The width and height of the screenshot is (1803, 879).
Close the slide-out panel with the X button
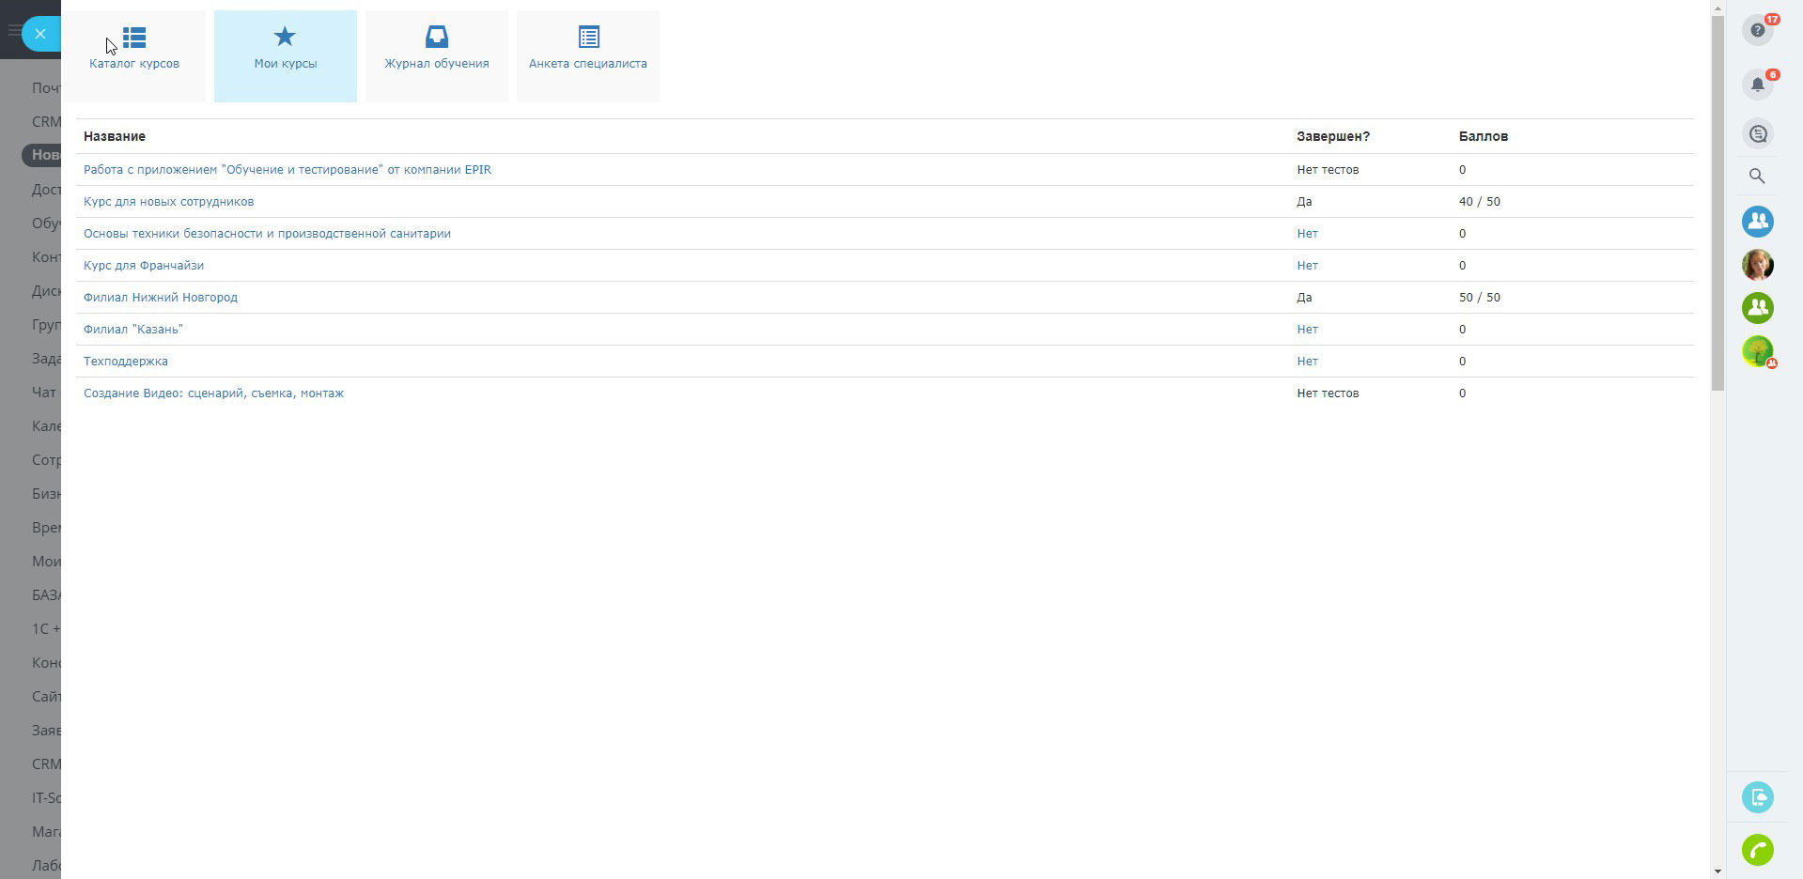click(40, 34)
